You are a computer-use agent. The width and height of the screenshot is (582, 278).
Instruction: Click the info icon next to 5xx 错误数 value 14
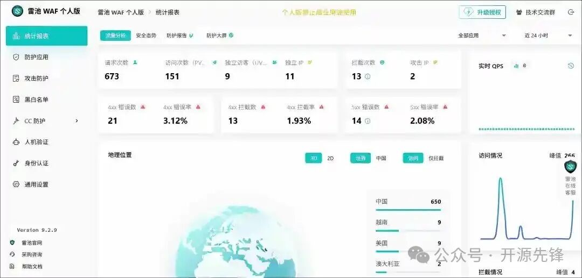tap(368, 122)
